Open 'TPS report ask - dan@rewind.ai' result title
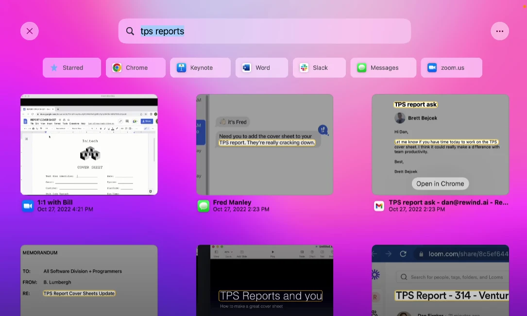The height and width of the screenshot is (316, 527). point(448,202)
